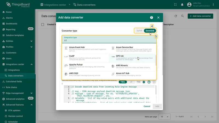Select Apache Pulsar integration type

pos(85,66)
